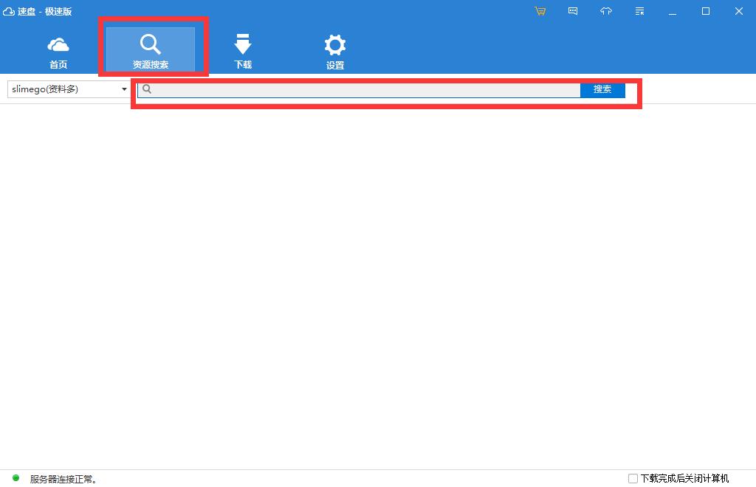The width and height of the screenshot is (756, 487).
Task: Click the feedback message bubble icon
Action: 573,11
